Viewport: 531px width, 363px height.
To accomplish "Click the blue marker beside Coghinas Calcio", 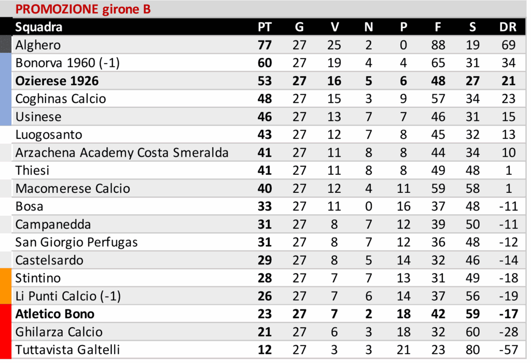I will (6, 99).
